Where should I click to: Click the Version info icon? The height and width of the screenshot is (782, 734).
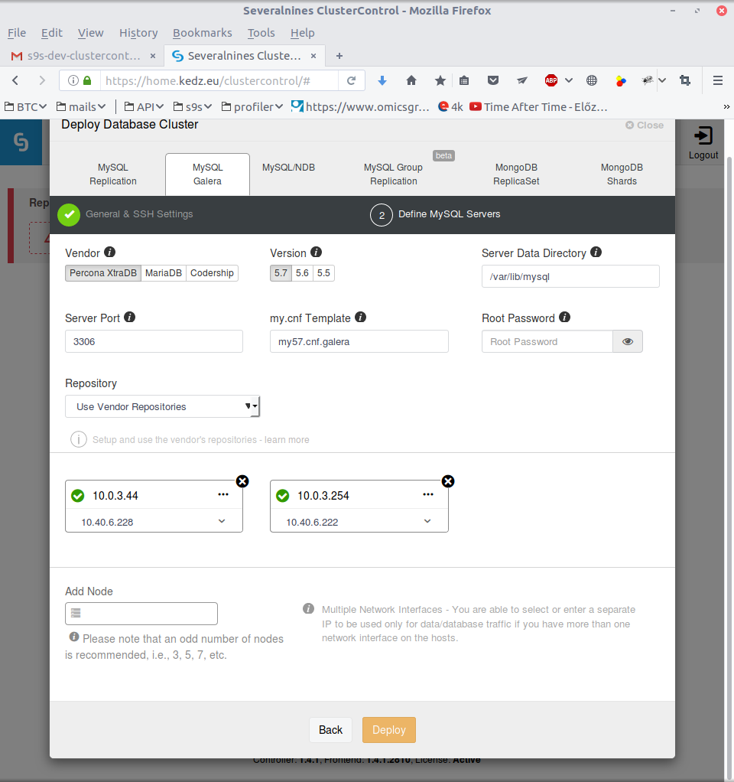click(x=316, y=253)
